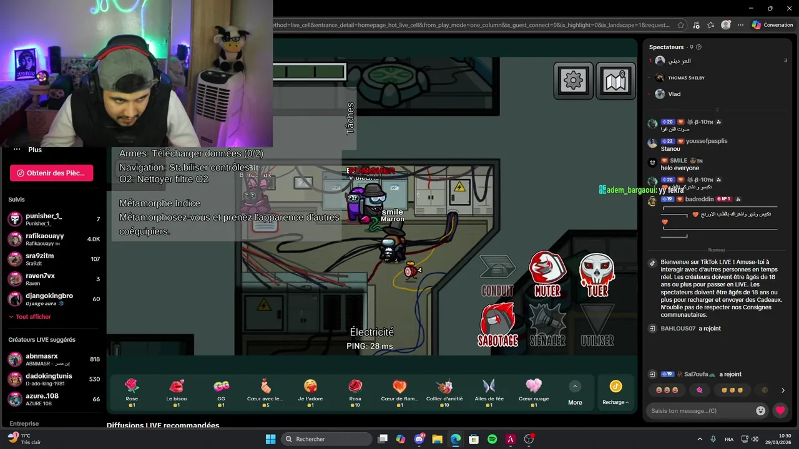The width and height of the screenshot is (799, 449).
Task: Send the Rosa gift
Action: (x=355, y=393)
